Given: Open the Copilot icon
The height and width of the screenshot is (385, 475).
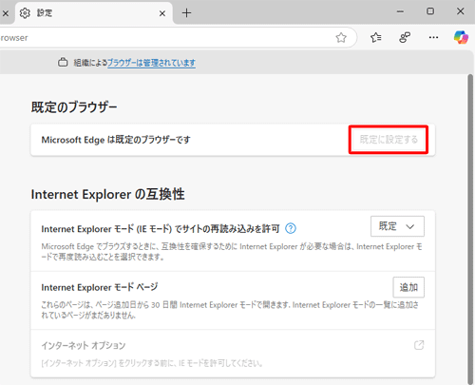Looking at the screenshot, I should (461, 37).
